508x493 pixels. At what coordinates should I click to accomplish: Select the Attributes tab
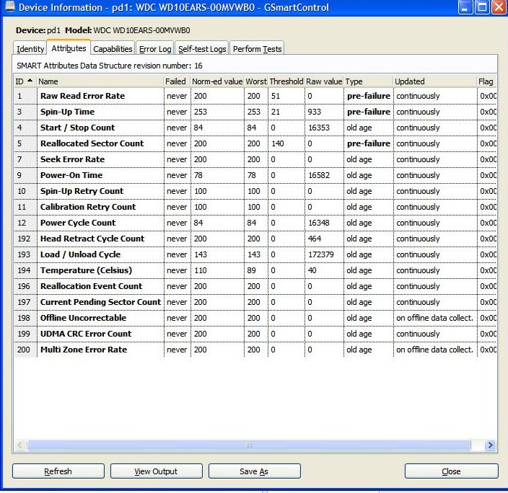[69, 48]
